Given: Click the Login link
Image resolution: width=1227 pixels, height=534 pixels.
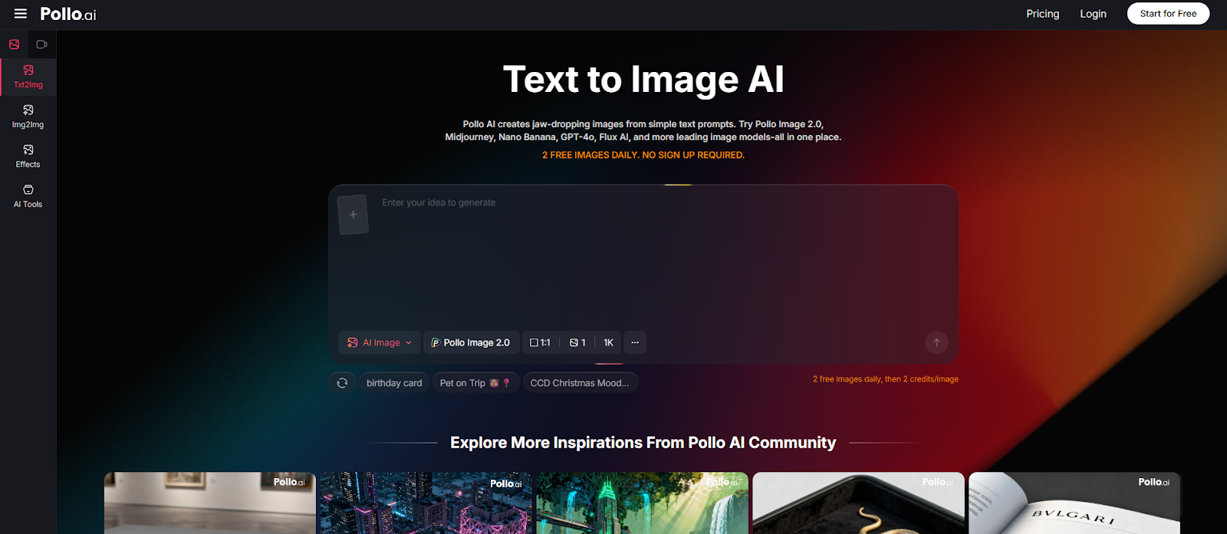Looking at the screenshot, I should pyautogui.click(x=1093, y=14).
